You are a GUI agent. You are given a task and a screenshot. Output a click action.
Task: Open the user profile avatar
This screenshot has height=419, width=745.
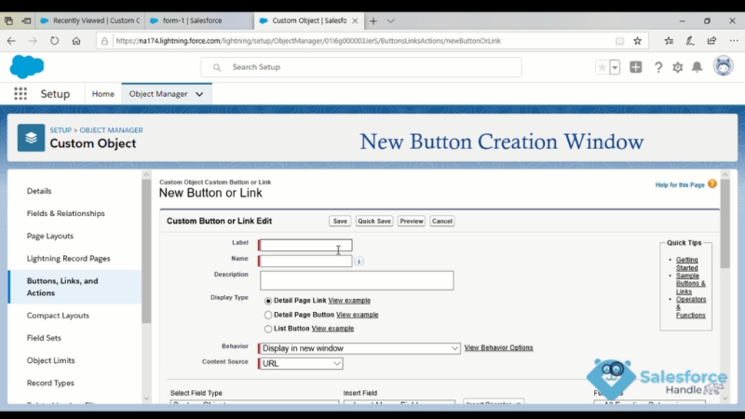[x=723, y=67]
